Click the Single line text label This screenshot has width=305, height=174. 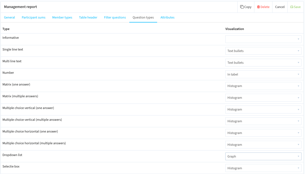13,49
